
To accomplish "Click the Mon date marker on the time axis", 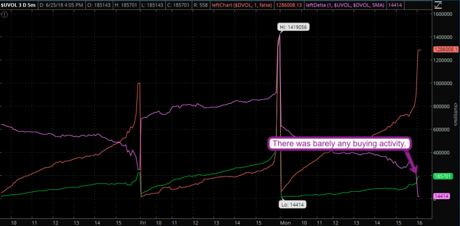I will tap(285, 222).
